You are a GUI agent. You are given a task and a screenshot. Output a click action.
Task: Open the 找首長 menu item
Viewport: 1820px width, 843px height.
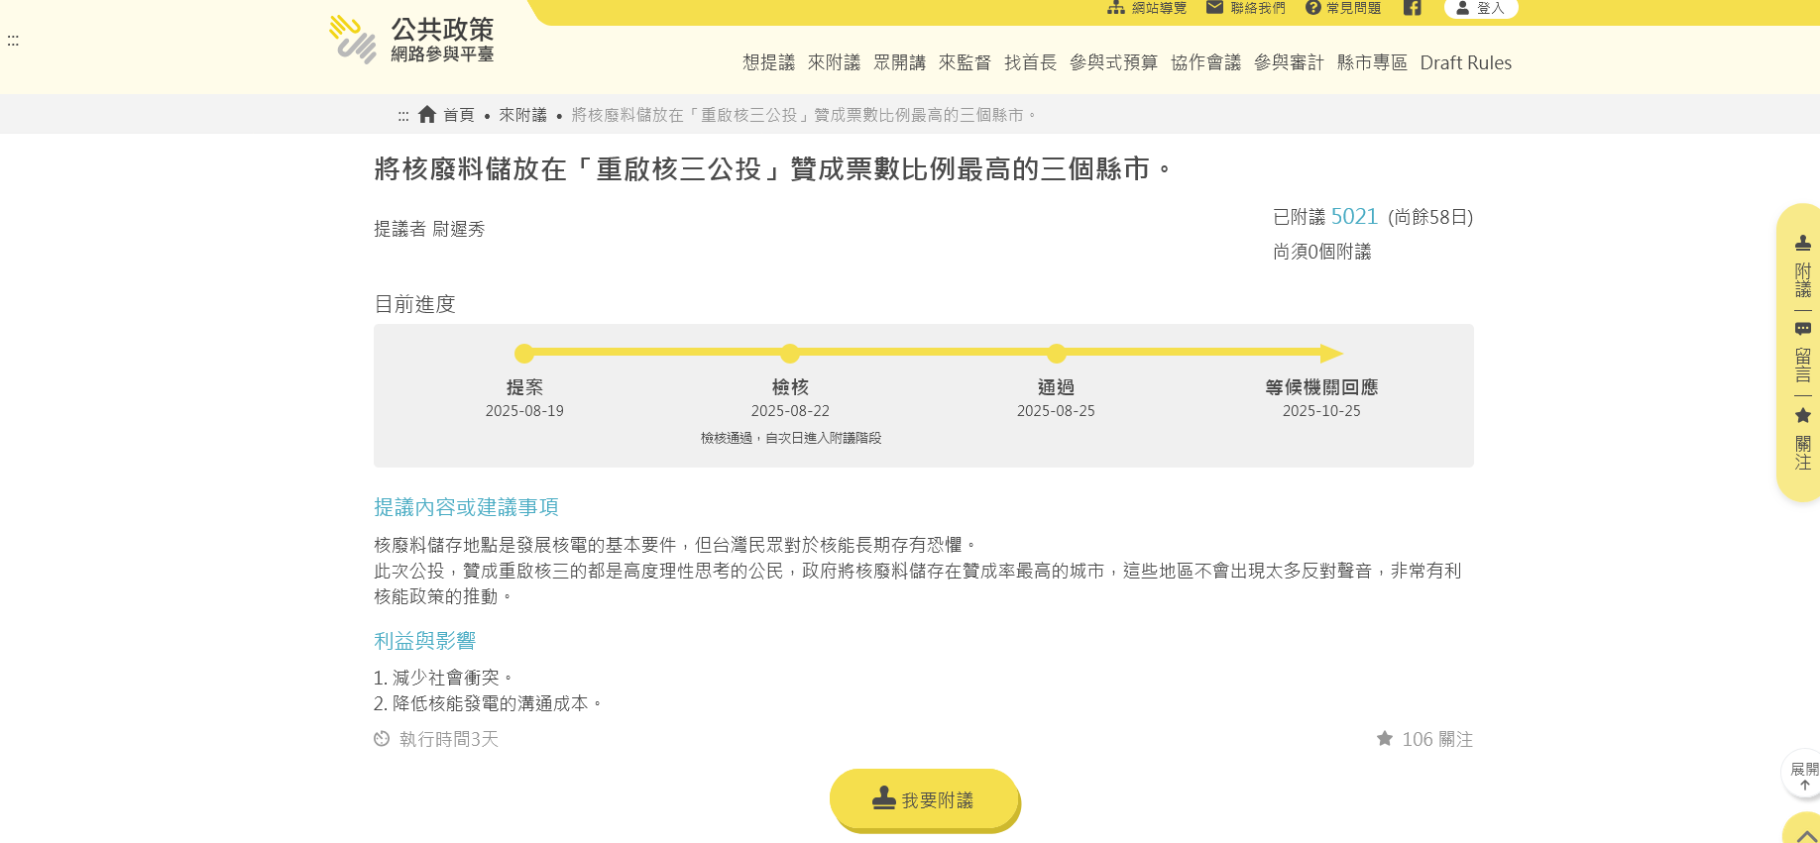tap(1030, 62)
